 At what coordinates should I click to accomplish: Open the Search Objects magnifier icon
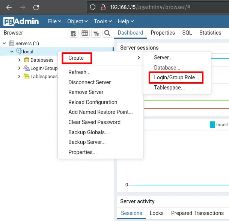[x=107, y=33]
